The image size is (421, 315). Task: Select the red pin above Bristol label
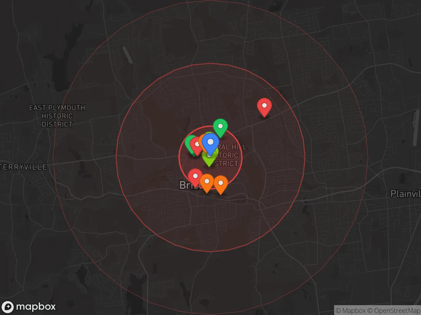(x=195, y=177)
